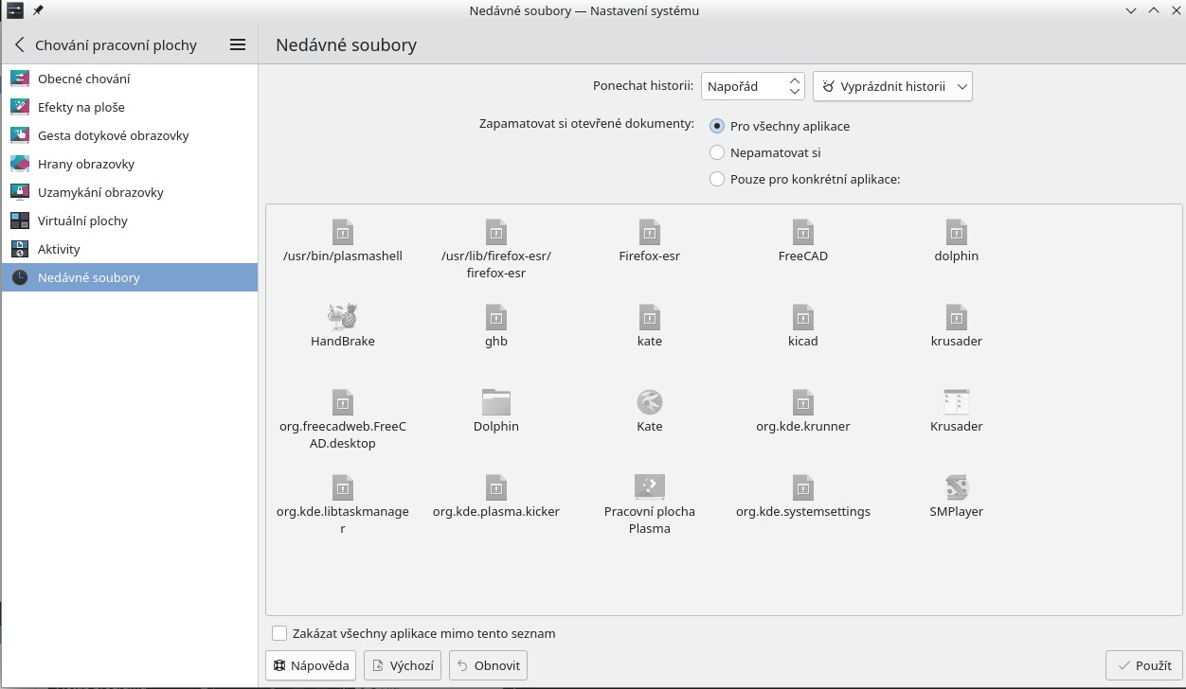The width and height of the screenshot is (1186, 689).
Task: Toggle the pin icon in the title bar
Action: click(38, 10)
